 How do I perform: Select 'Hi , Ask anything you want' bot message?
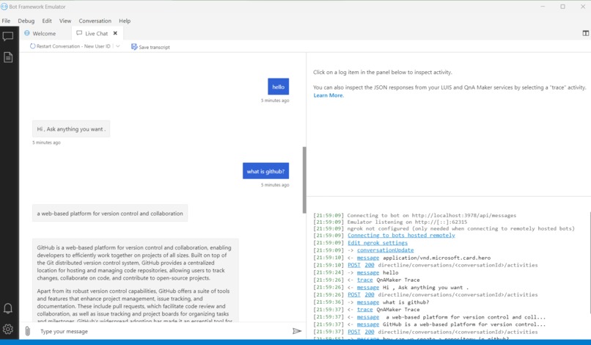pos(71,128)
